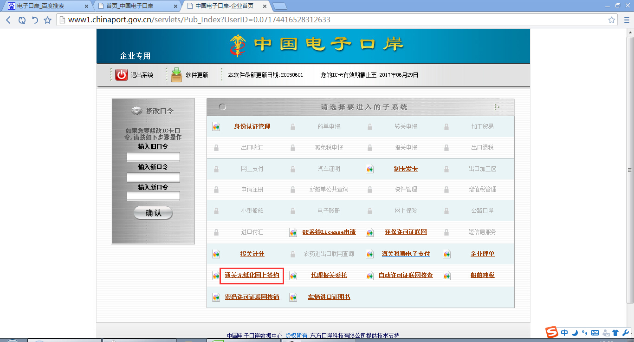
Task: Click the disabled 增值税管理 text
Action: (482, 189)
